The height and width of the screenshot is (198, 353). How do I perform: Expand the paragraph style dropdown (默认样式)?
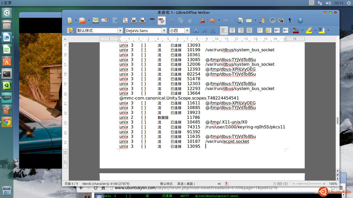point(120,31)
